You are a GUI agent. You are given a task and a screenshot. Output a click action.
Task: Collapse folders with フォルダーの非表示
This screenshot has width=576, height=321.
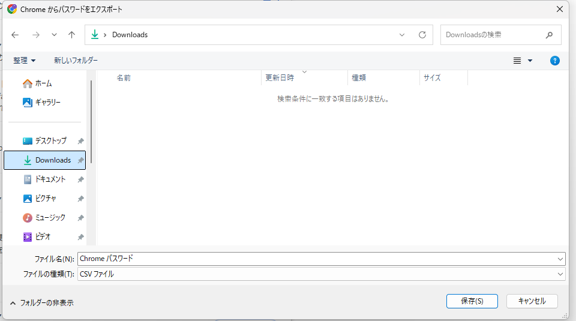tap(41, 303)
